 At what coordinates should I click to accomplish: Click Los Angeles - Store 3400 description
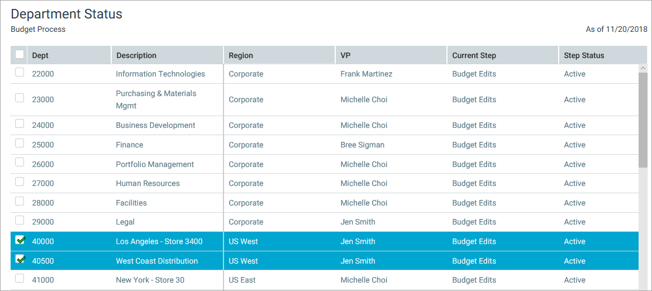coord(159,241)
